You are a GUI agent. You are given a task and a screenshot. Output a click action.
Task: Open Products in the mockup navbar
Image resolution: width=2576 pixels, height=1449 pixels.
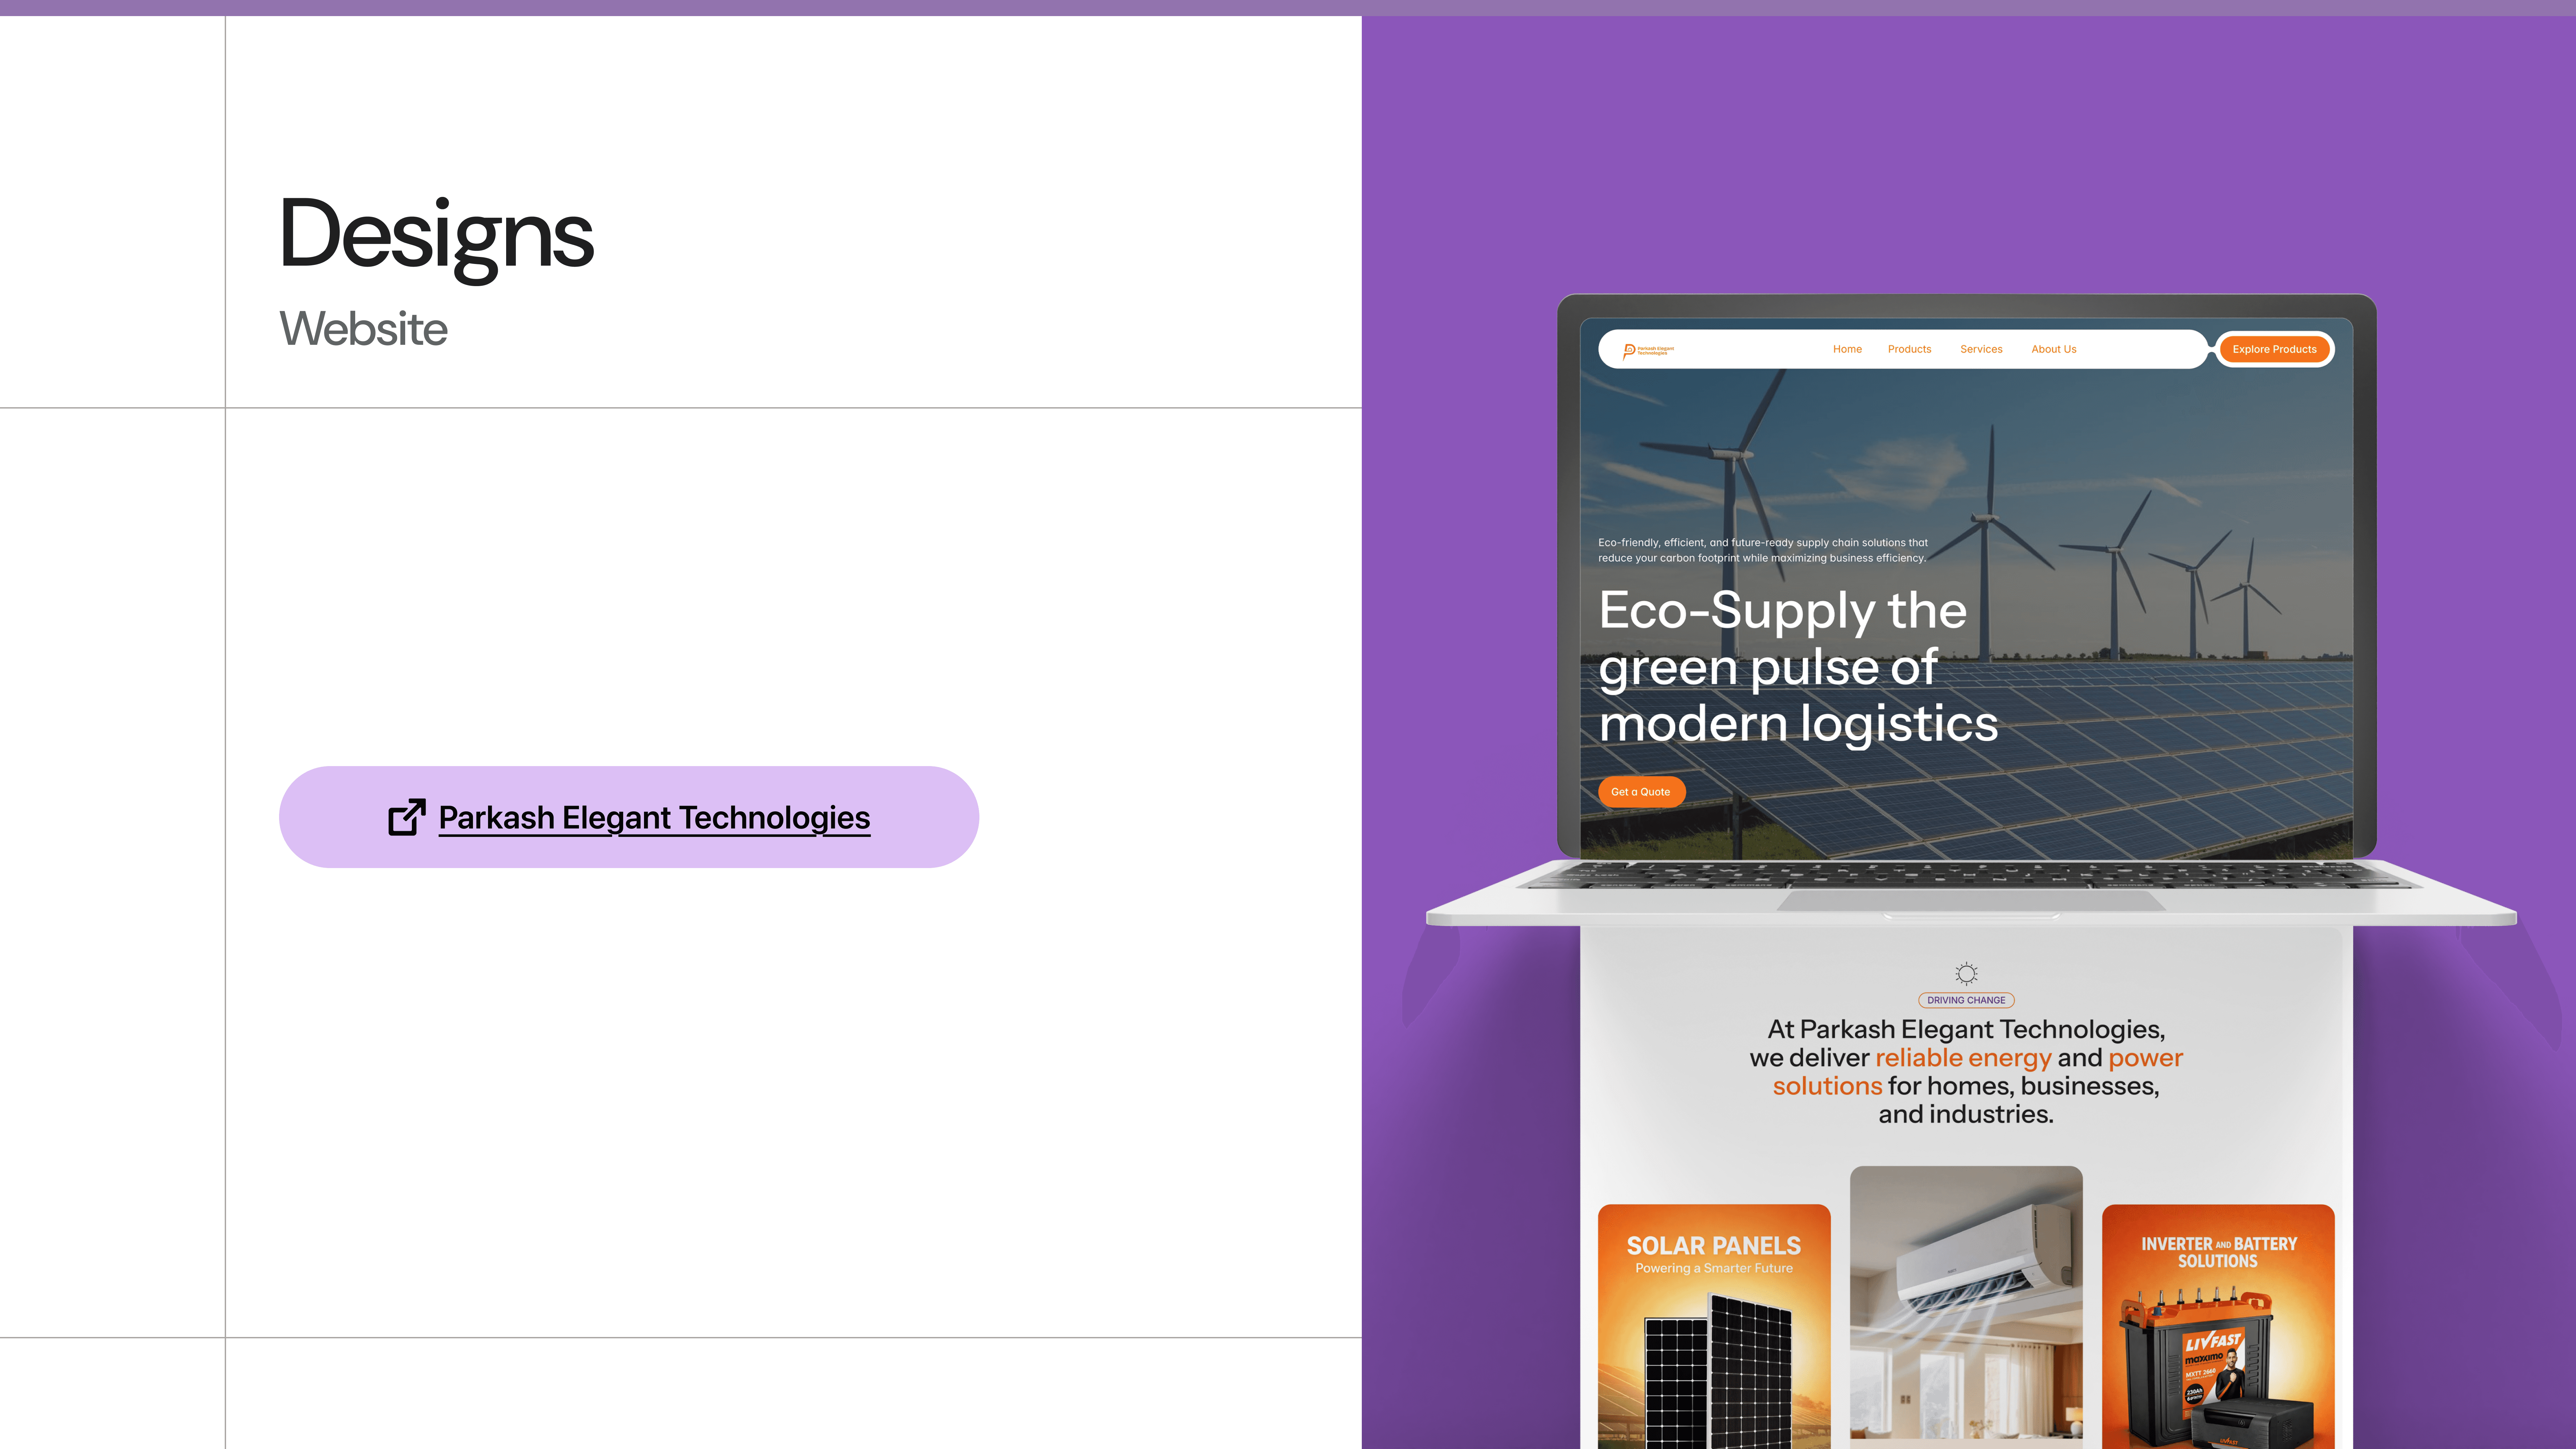click(1909, 349)
